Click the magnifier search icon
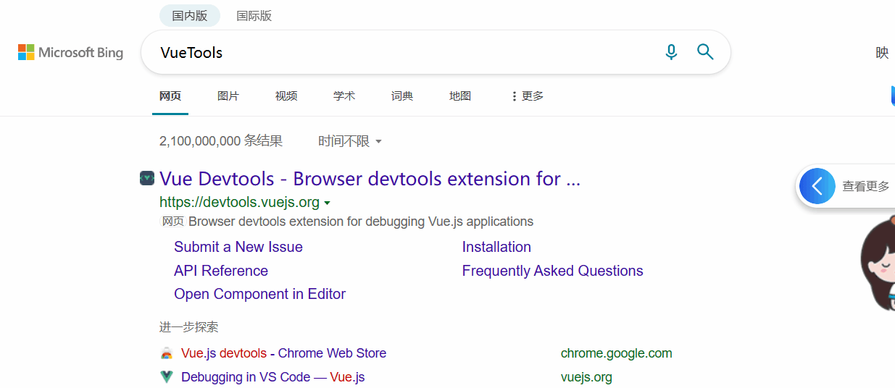Image resolution: width=895 pixels, height=388 pixels. pyautogui.click(x=705, y=51)
